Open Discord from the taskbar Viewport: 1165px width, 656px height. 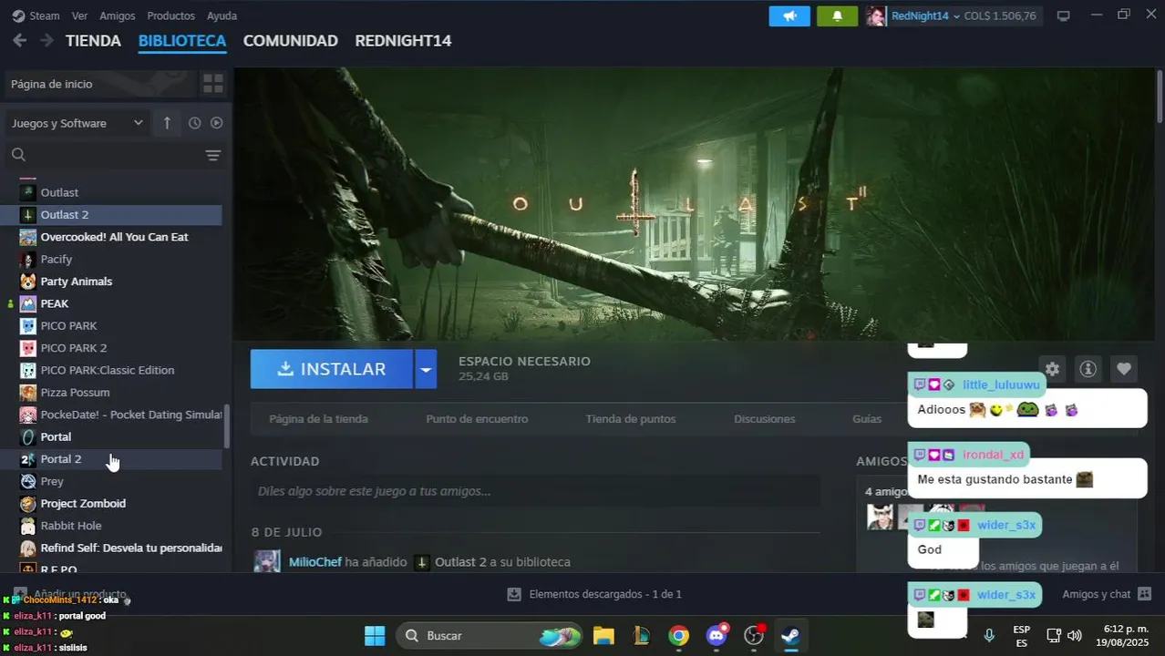point(717,635)
